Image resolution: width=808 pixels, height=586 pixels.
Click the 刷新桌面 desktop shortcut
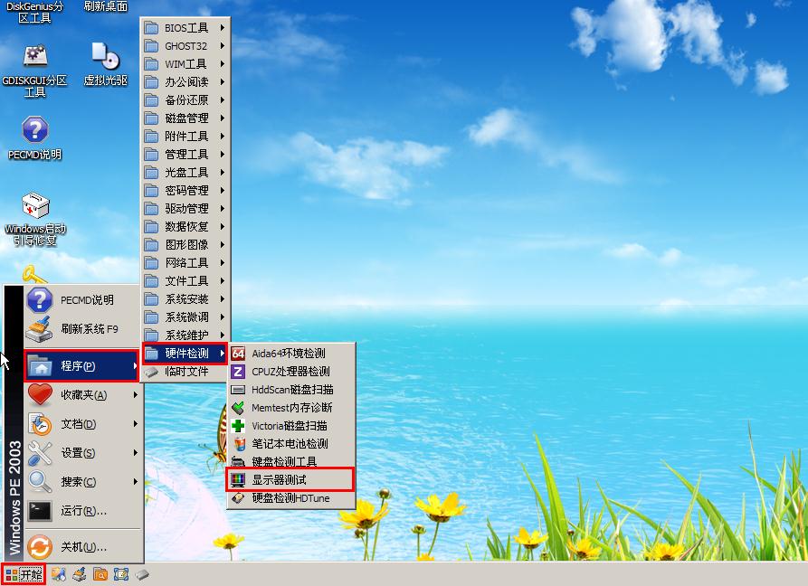click(x=106, y=6)
